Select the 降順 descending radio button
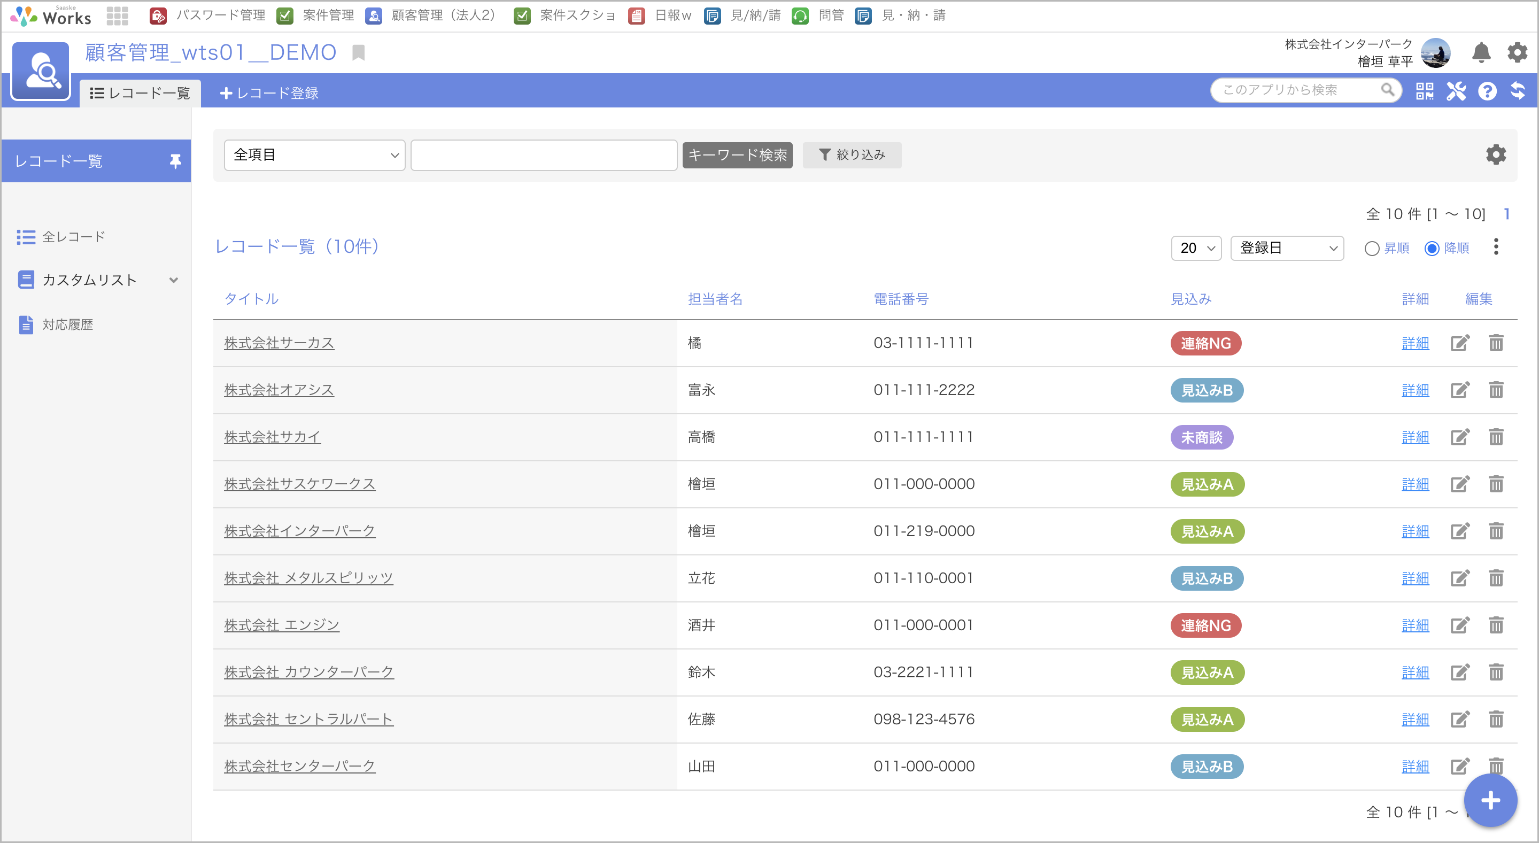Viewport: 1539px width, 843px height. pyautogui.click(x=1432, y=248)
